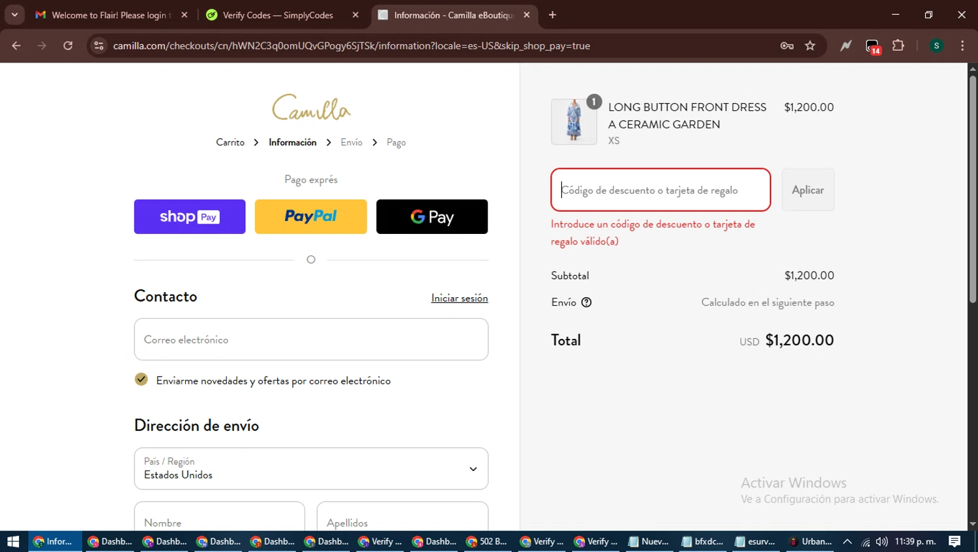Open saved passwords key icon

[x=787, y=46]
